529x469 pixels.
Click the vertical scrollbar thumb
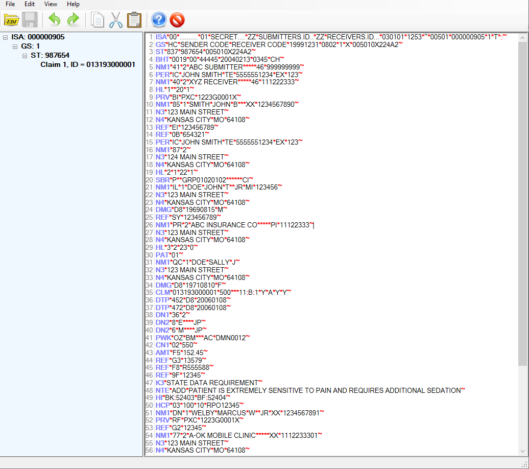point(522,204)
